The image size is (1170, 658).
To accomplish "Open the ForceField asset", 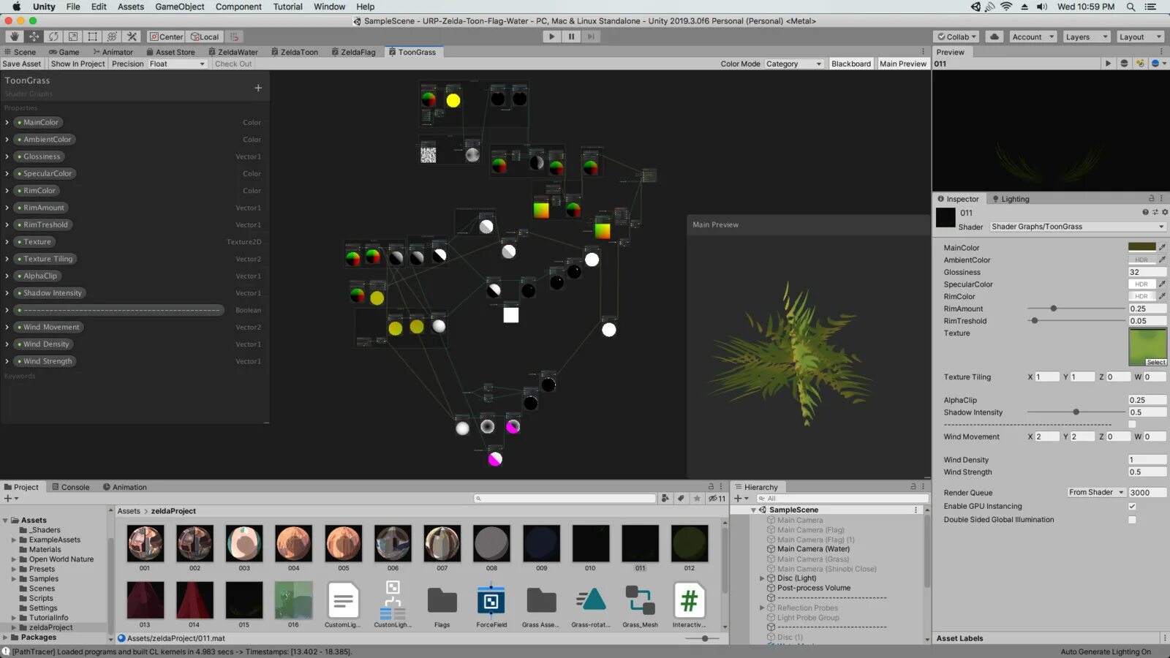I will pyautogui.click(x=491, y=606).
